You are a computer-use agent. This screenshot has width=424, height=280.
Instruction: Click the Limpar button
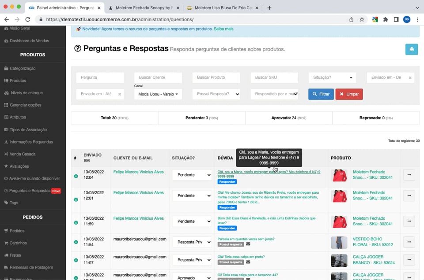tap(349, 94)
